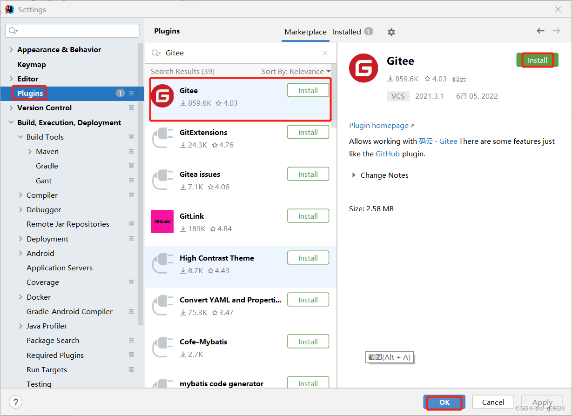Select Package Search setting
This screenshot has width=572, height=416.
tap(53, 341)
